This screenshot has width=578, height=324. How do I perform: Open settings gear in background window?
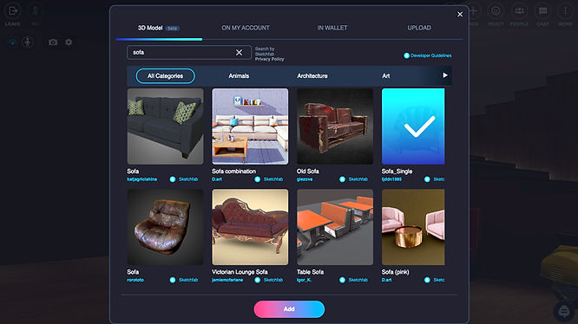(69, 42)
